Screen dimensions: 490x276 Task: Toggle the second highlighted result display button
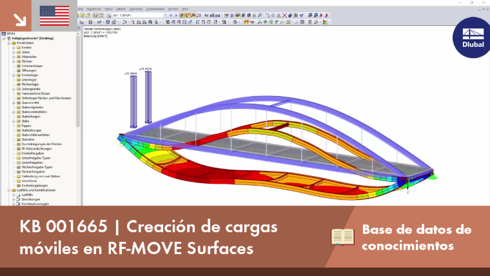tap(188, 15)
